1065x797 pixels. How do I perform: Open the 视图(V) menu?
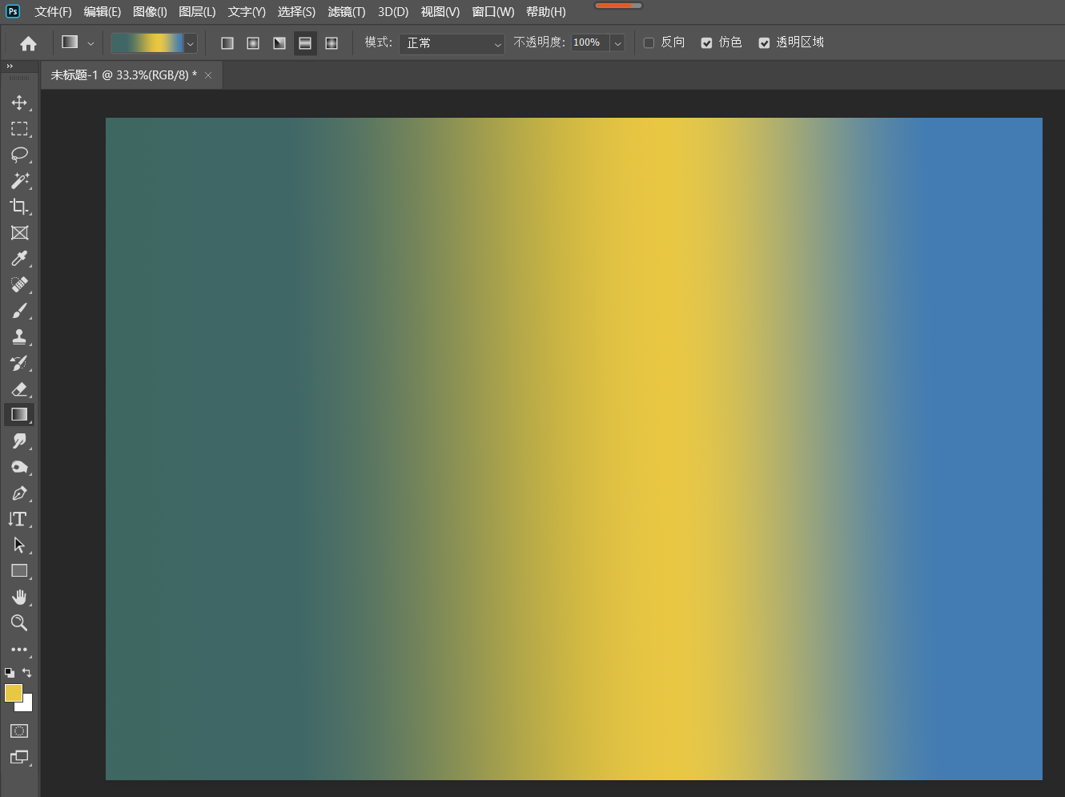pos(440,12)
